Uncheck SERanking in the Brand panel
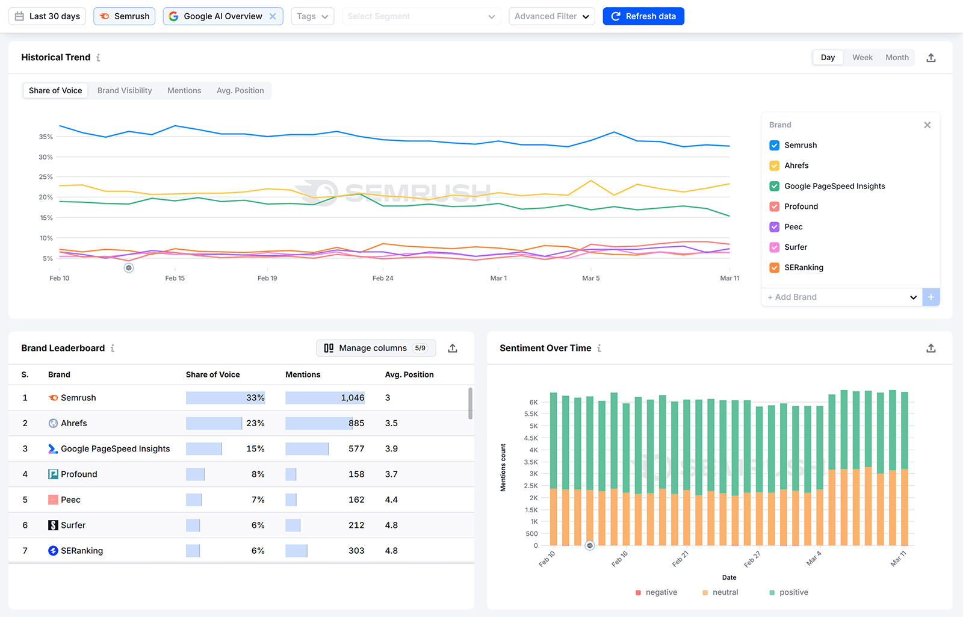963x617 pixels. tap(774, 267)
